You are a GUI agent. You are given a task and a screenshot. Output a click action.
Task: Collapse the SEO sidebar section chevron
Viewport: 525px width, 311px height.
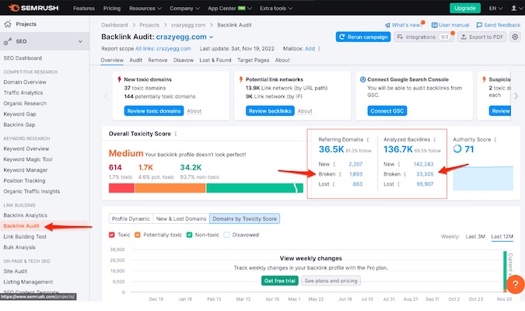coord(80,41)
